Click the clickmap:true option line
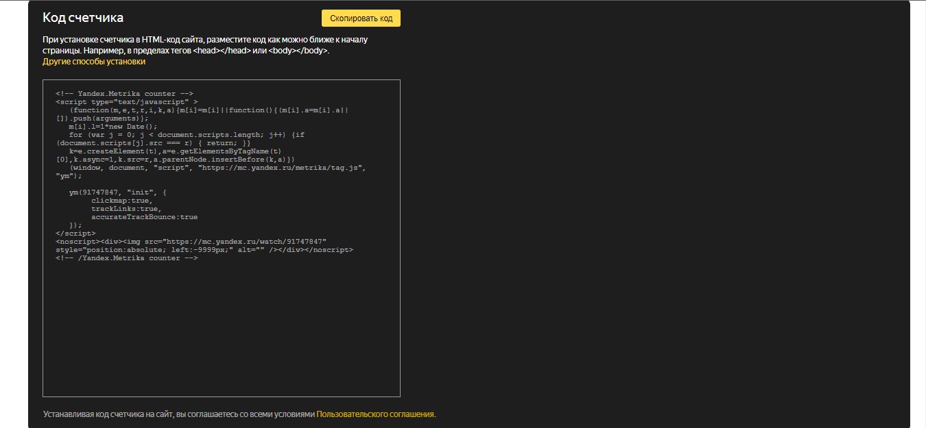Viewport: 926px width, 428px height. click(x=122, y=201)
